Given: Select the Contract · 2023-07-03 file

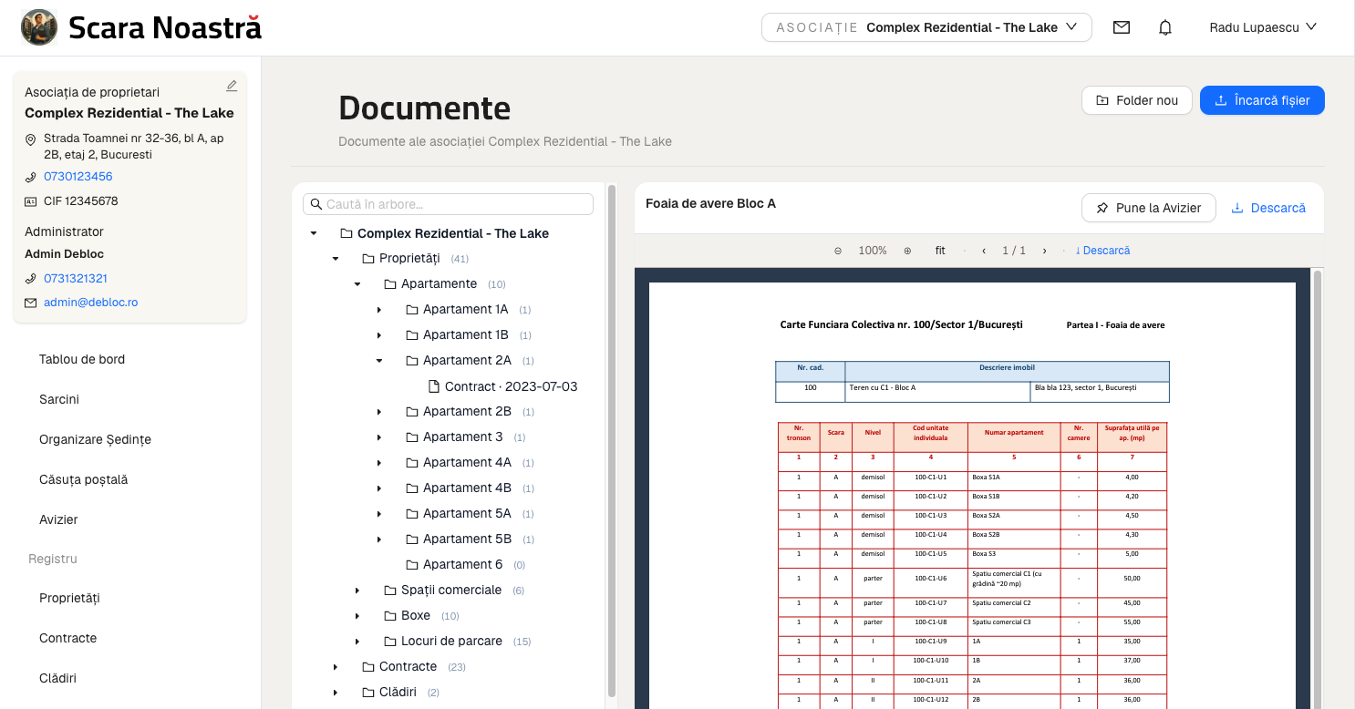Looking at the screenshot, I should 511,386.
